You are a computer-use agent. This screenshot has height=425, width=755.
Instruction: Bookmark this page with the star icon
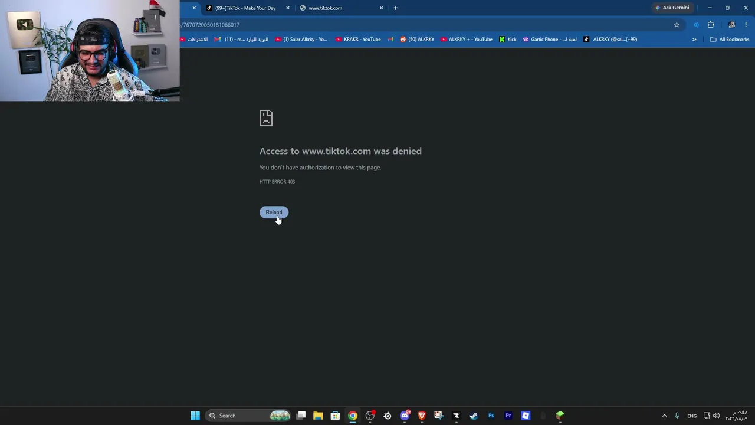677,25
